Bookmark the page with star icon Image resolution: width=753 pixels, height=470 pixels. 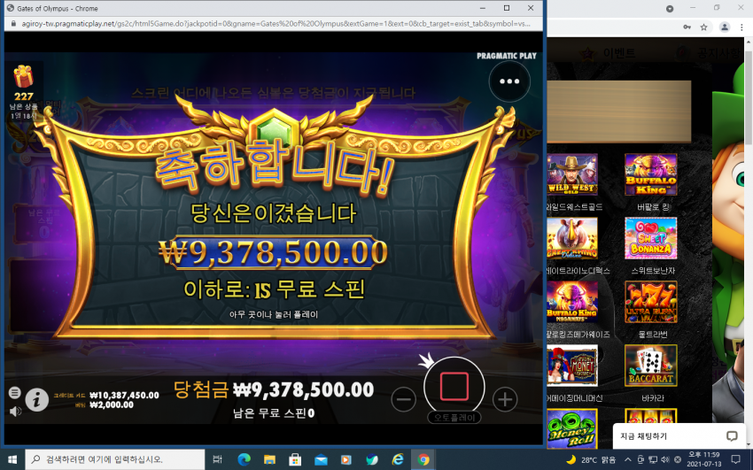pyautogui.click(x=704, y=27)
